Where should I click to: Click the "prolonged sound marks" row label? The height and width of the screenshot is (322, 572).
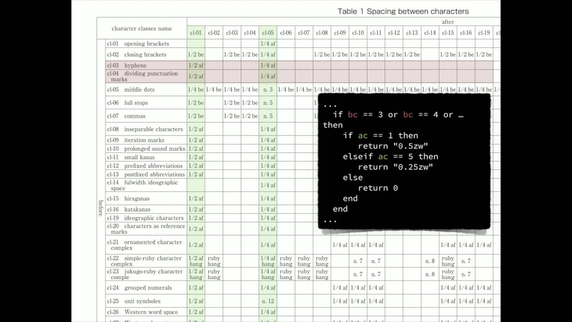coord(155,148)
